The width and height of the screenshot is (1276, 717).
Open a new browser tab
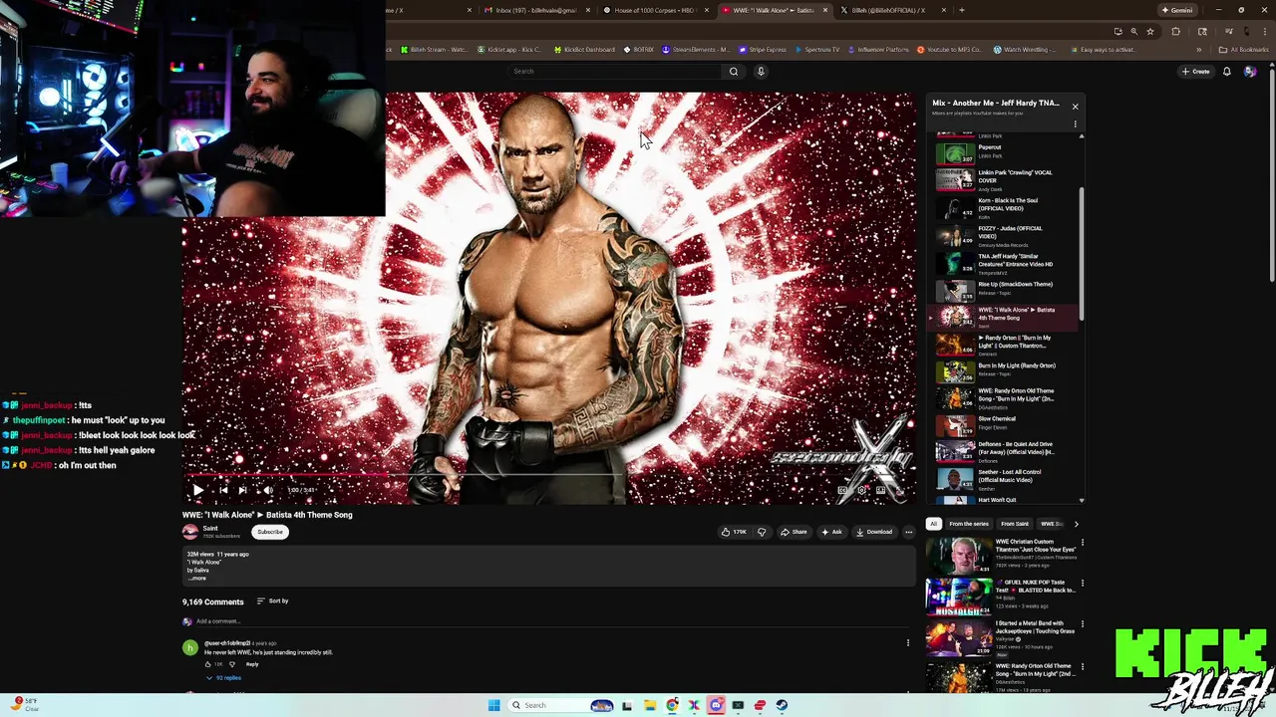962,10
